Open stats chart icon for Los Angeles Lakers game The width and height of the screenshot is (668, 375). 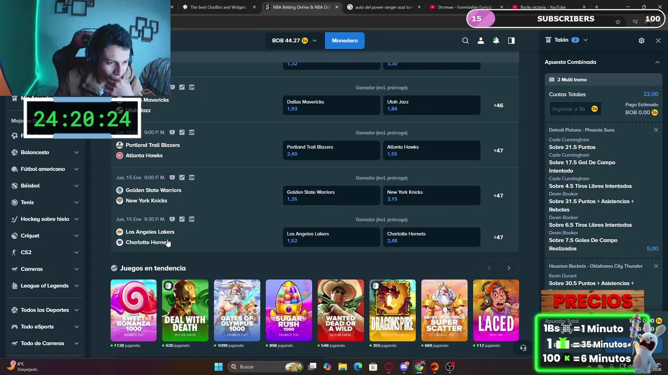click(x=182, y=219)
